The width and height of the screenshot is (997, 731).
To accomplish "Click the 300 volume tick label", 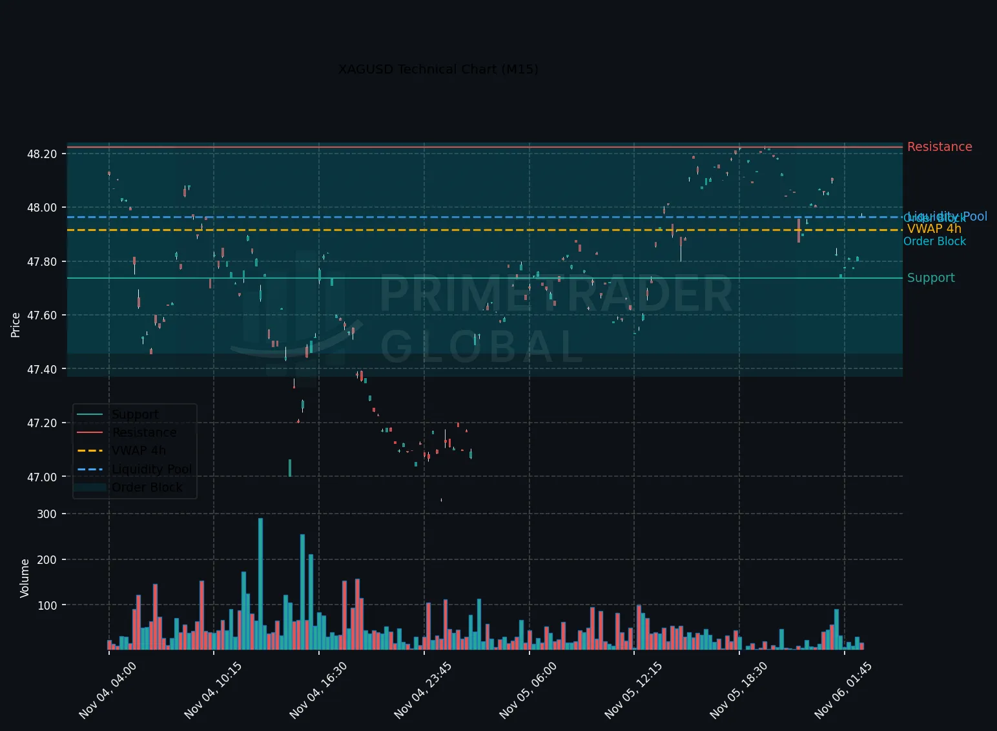I will click(x=47, y=514).
